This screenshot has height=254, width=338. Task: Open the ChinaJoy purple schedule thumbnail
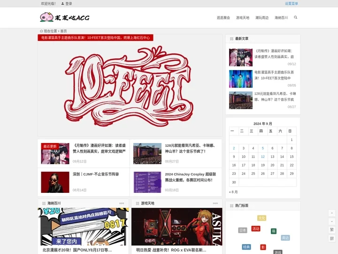click(x=147, y=182)
